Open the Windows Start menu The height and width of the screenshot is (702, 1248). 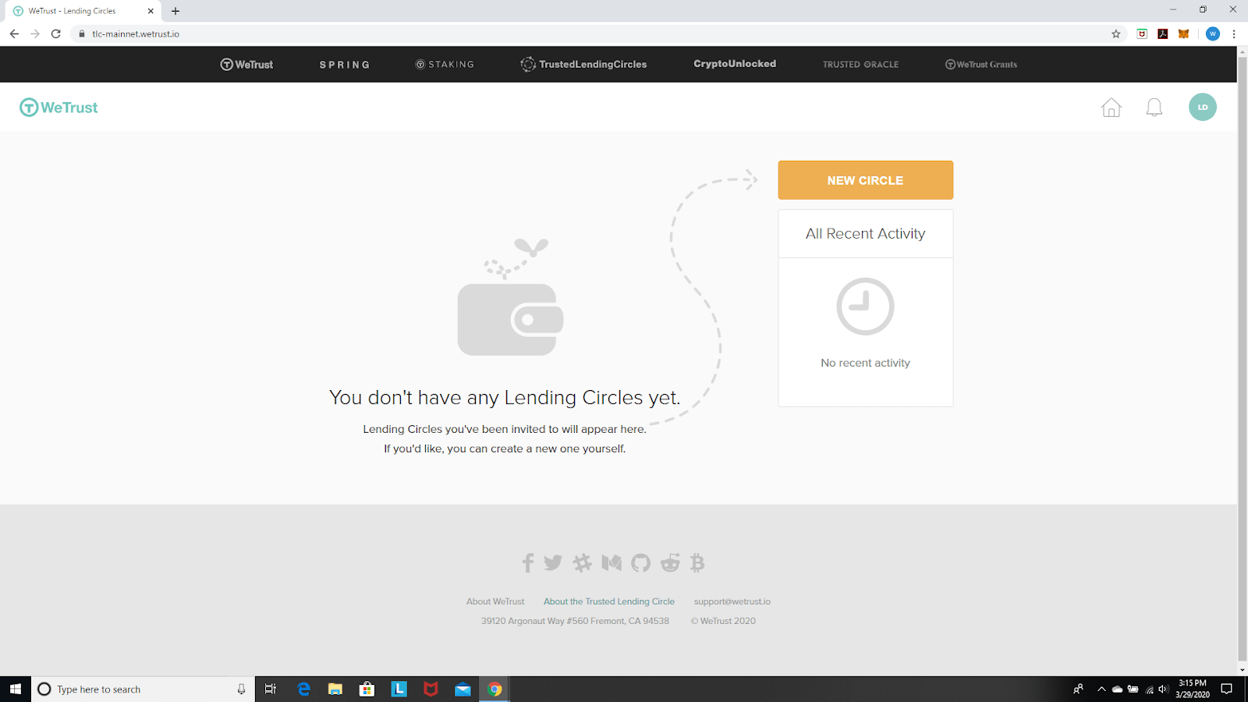tap(16, 689)
